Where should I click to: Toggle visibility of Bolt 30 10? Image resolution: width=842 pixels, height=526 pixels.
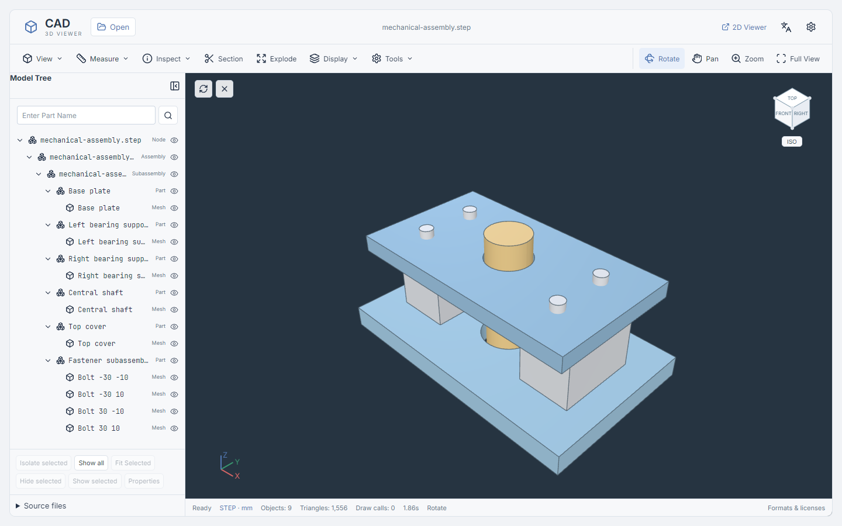[x=174, y=428]
